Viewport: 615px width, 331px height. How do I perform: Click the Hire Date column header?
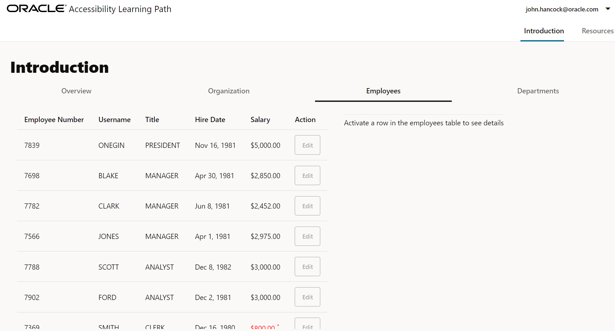pyautogui.click(x=210, y=120)
